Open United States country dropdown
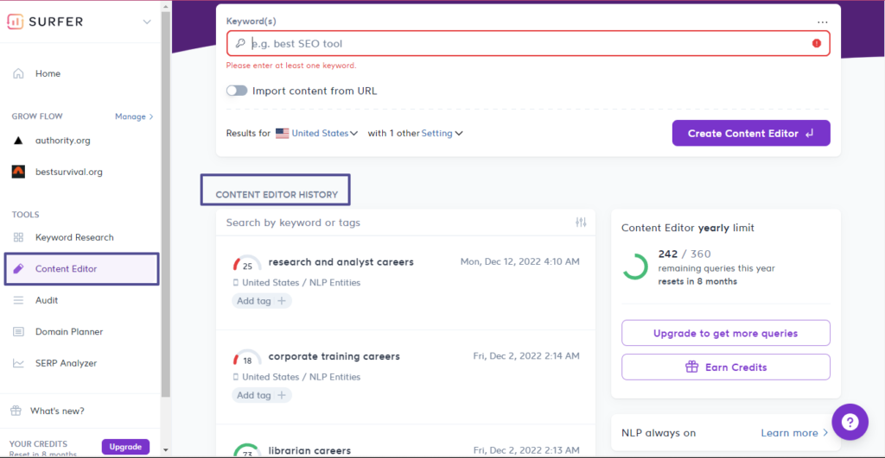Viewport: 885px width, 458px height. (x=325, y=134)
